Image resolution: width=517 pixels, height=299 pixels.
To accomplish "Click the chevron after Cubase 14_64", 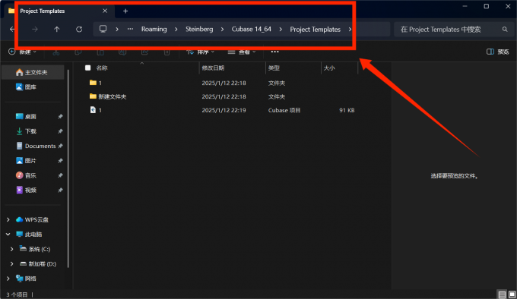I will 281,30.
